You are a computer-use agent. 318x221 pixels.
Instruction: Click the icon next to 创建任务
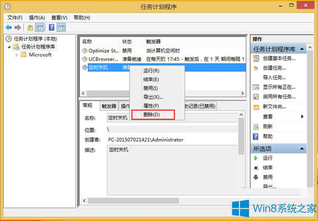pos(256,68)
